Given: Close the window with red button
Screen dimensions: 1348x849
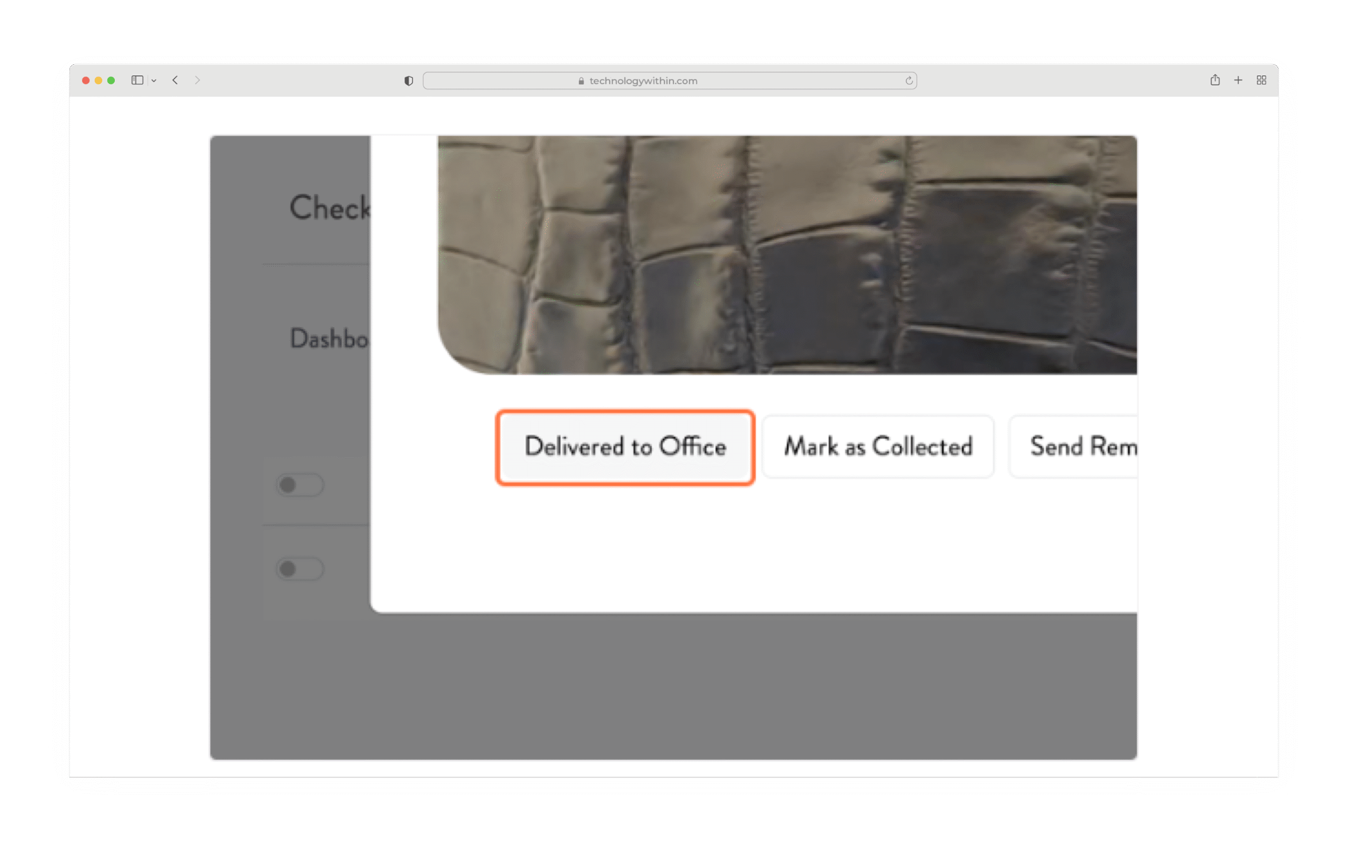Looking at the screenshot, I should click(86, 80).
